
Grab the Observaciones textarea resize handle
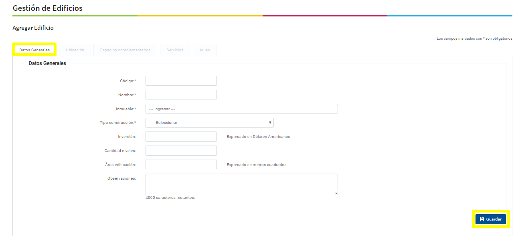(336, 193)
